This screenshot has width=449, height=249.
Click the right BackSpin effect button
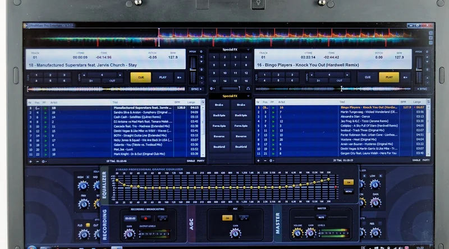[x=241, y=116]
